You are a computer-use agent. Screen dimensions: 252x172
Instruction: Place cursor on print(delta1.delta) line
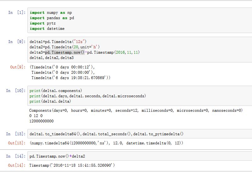[x=50, y=101]
